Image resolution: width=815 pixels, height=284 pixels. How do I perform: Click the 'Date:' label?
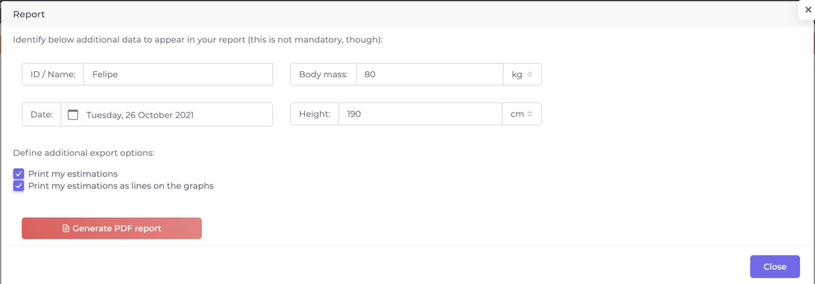[41, 115]
